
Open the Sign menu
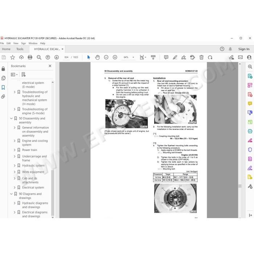pyautogui.click(x=24, y=44)
